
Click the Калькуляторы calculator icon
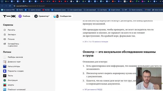click(5, 66)
